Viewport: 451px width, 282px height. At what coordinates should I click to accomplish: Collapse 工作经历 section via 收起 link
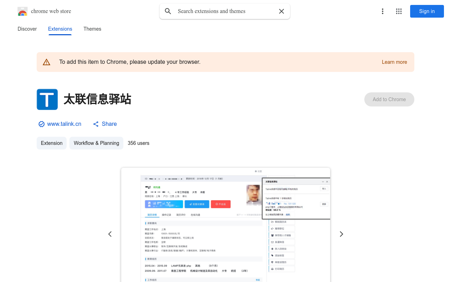pos(258,280)
